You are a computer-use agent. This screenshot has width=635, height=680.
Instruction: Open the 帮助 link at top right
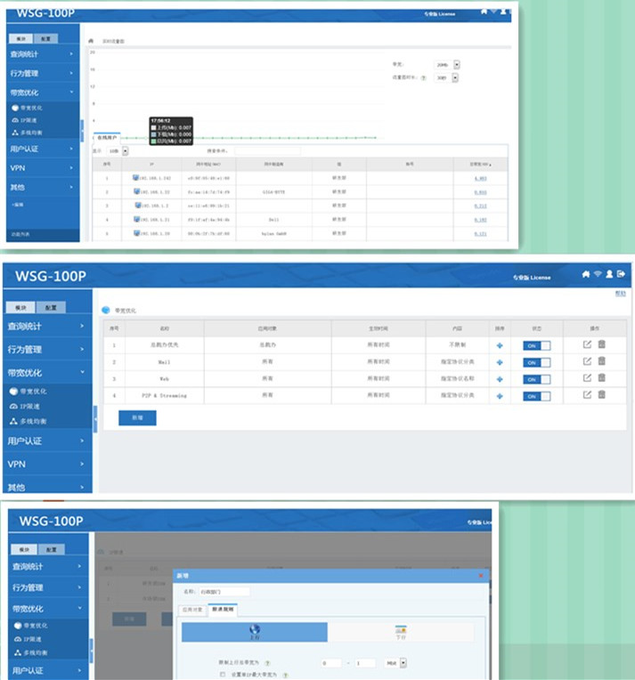pyautogui.click(x=621, y=293)
